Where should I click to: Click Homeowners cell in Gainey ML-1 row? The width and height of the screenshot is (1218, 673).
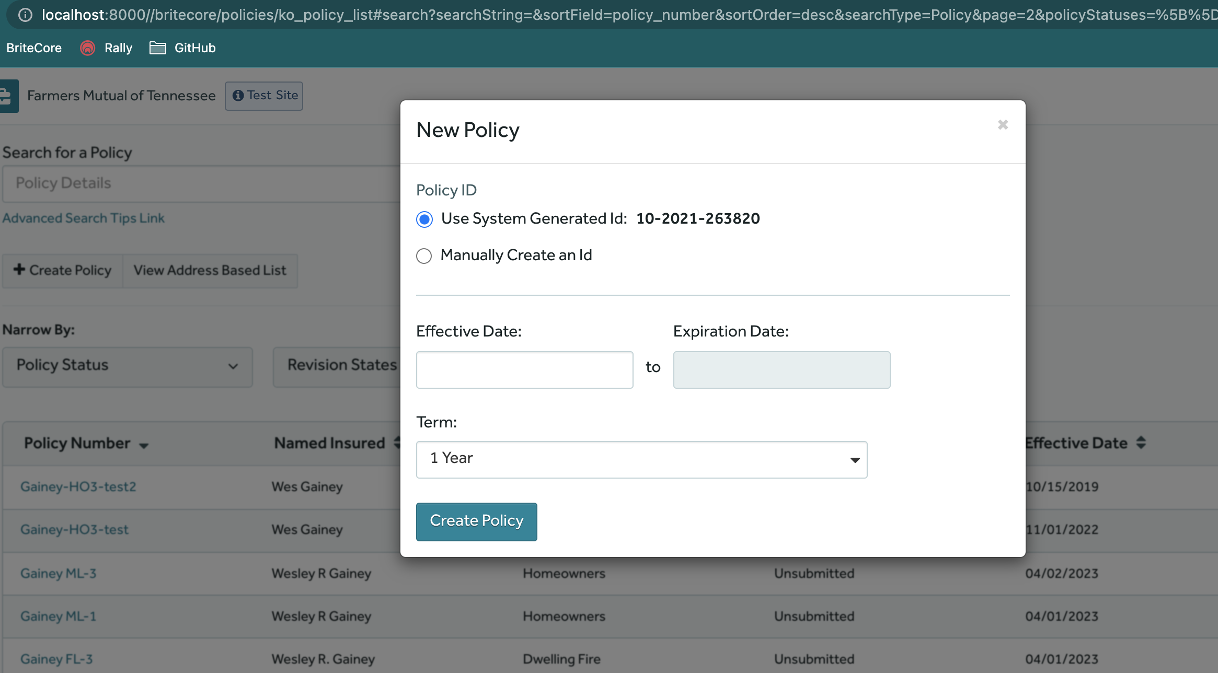pyautogui.click(x=564, y=616)
